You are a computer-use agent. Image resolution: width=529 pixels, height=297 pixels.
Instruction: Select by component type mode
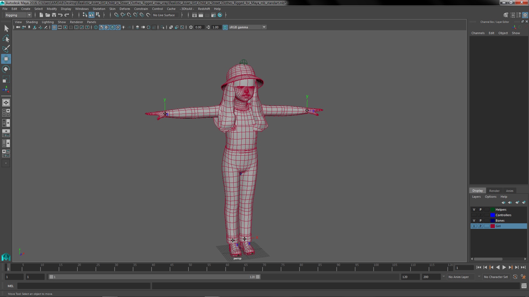tap(98, 15)
